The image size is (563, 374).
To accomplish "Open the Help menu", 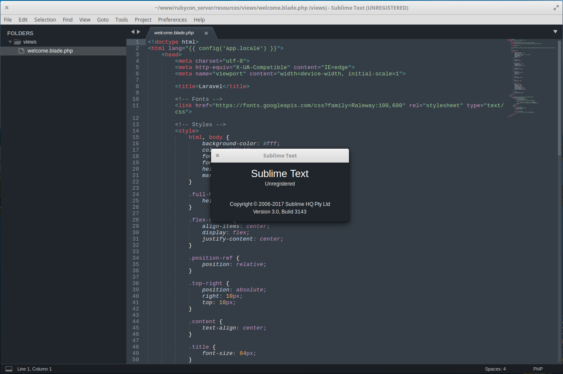I will (199, 19).
